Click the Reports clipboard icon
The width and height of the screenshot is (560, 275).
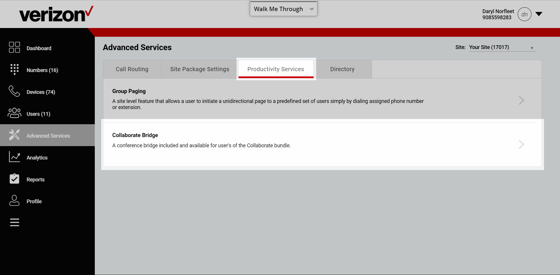14,178
